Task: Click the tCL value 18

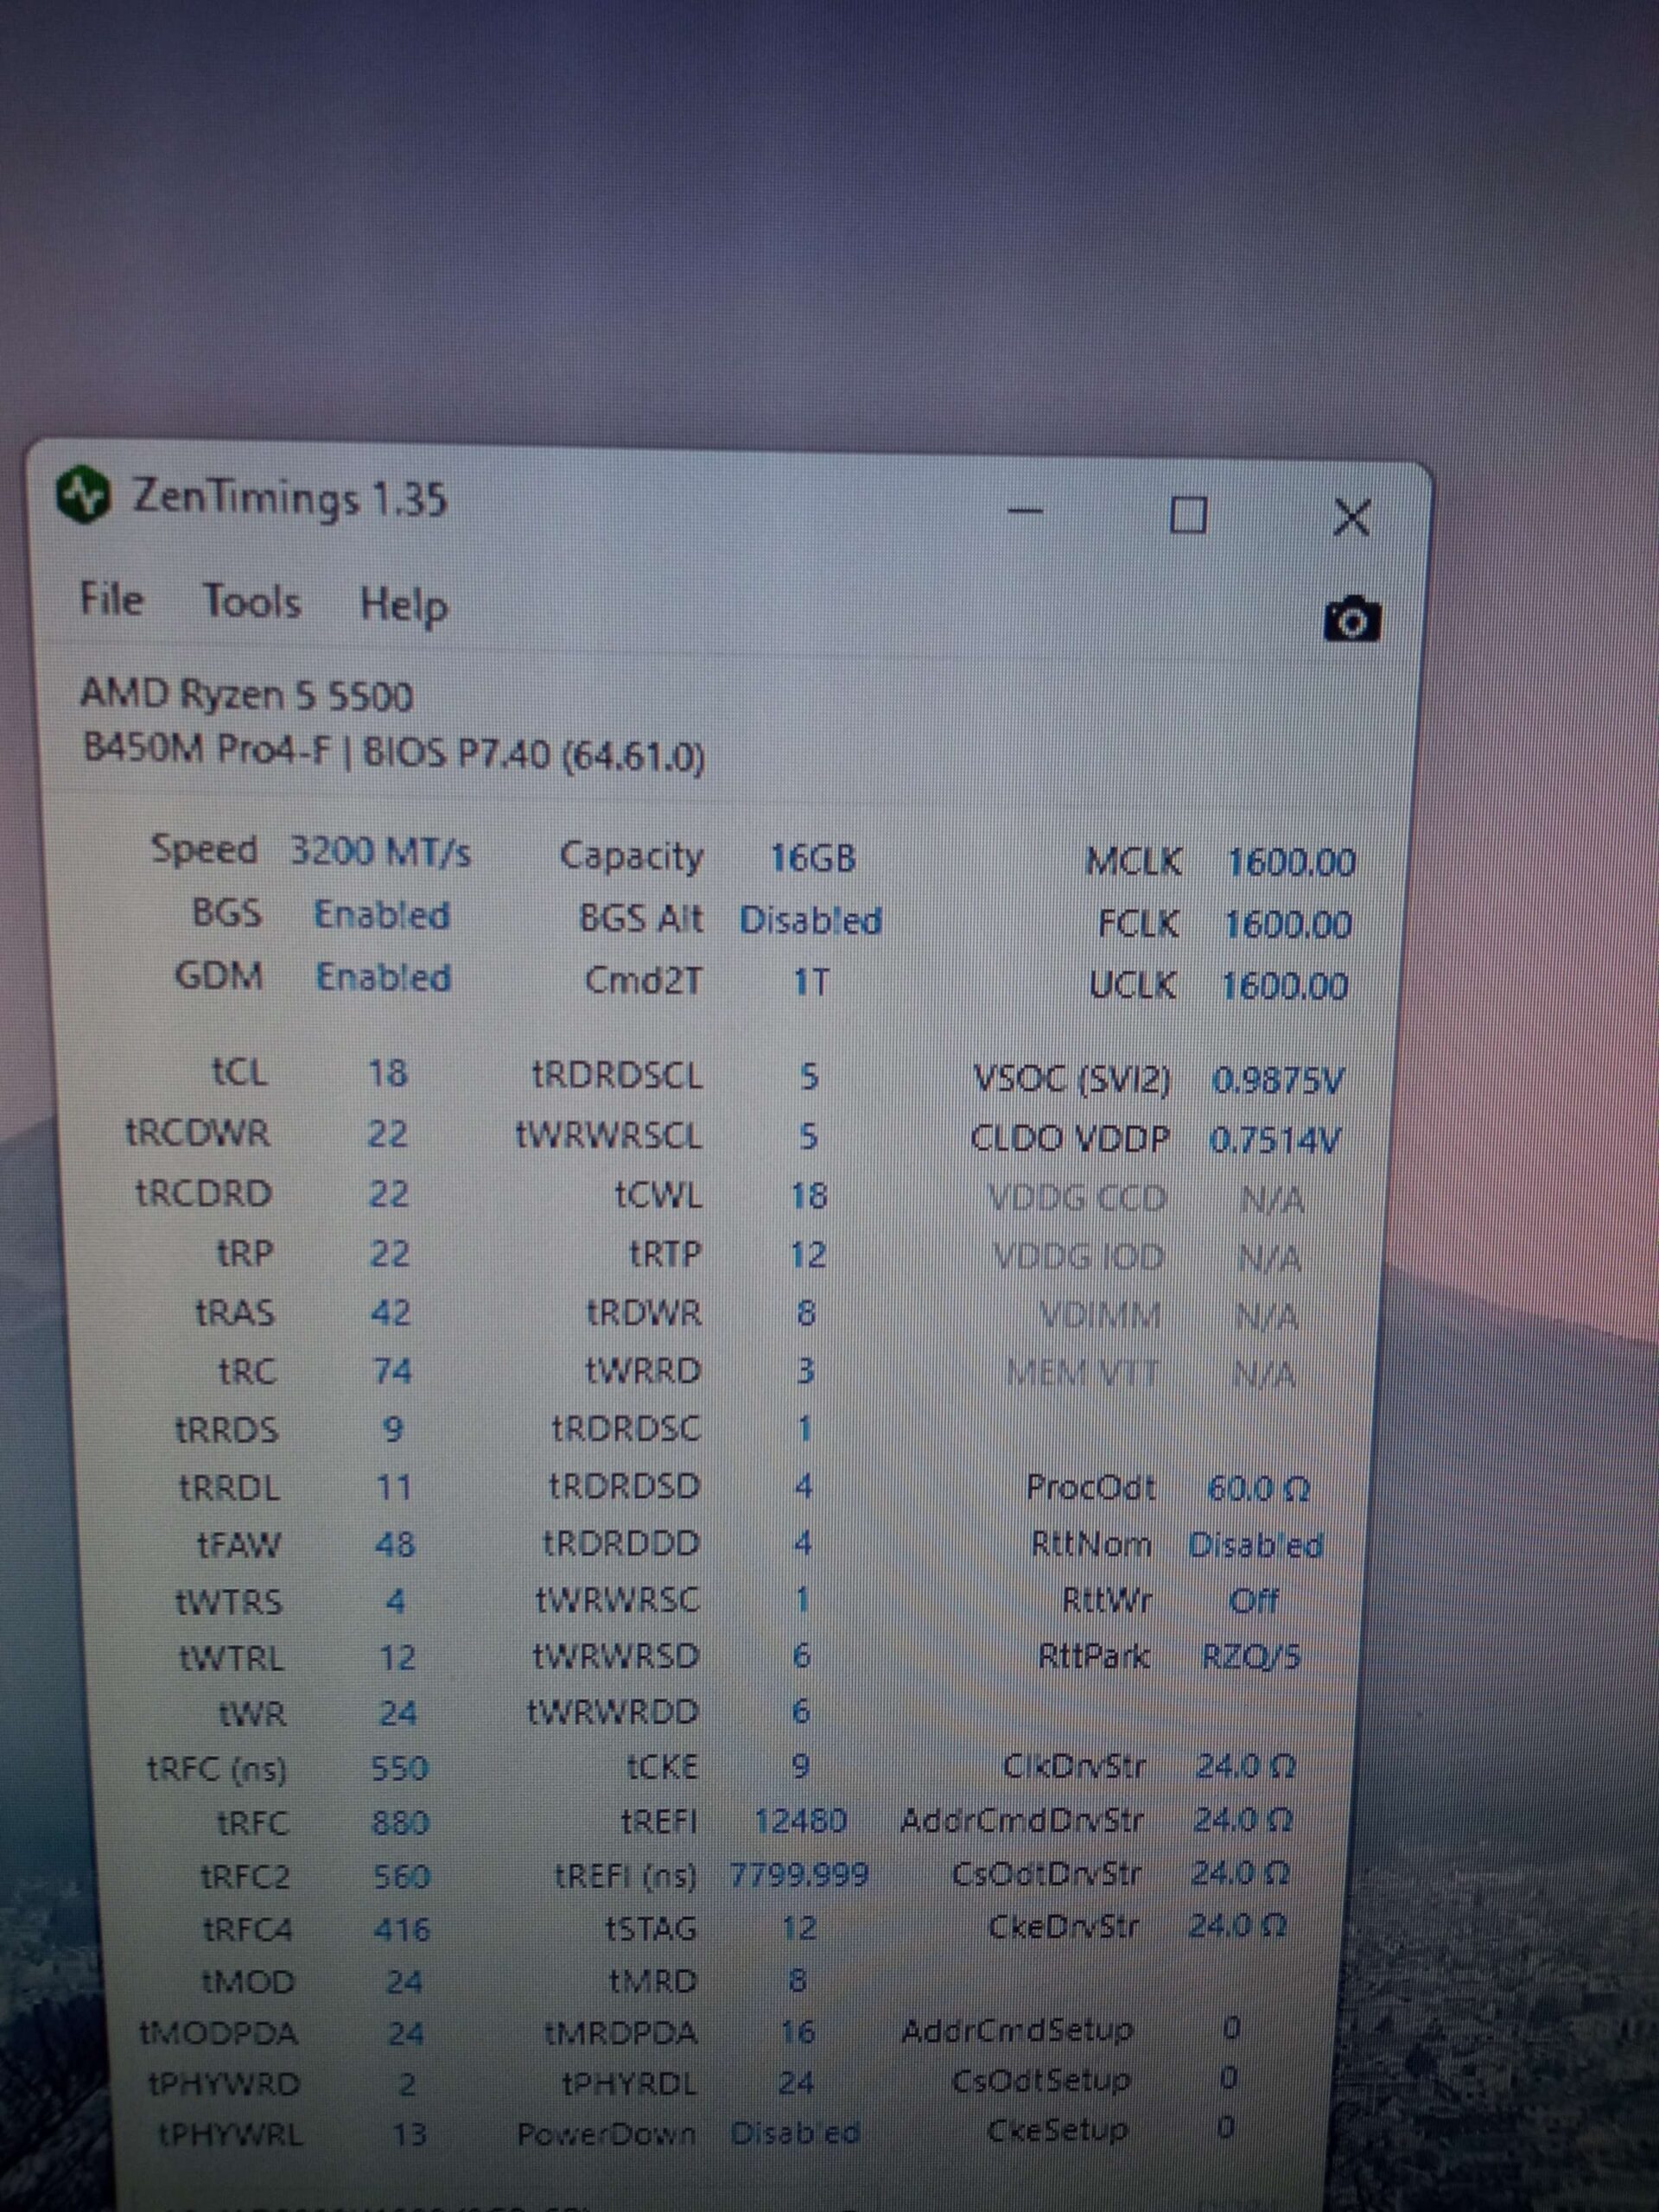Action: (x=388, y=1073)
